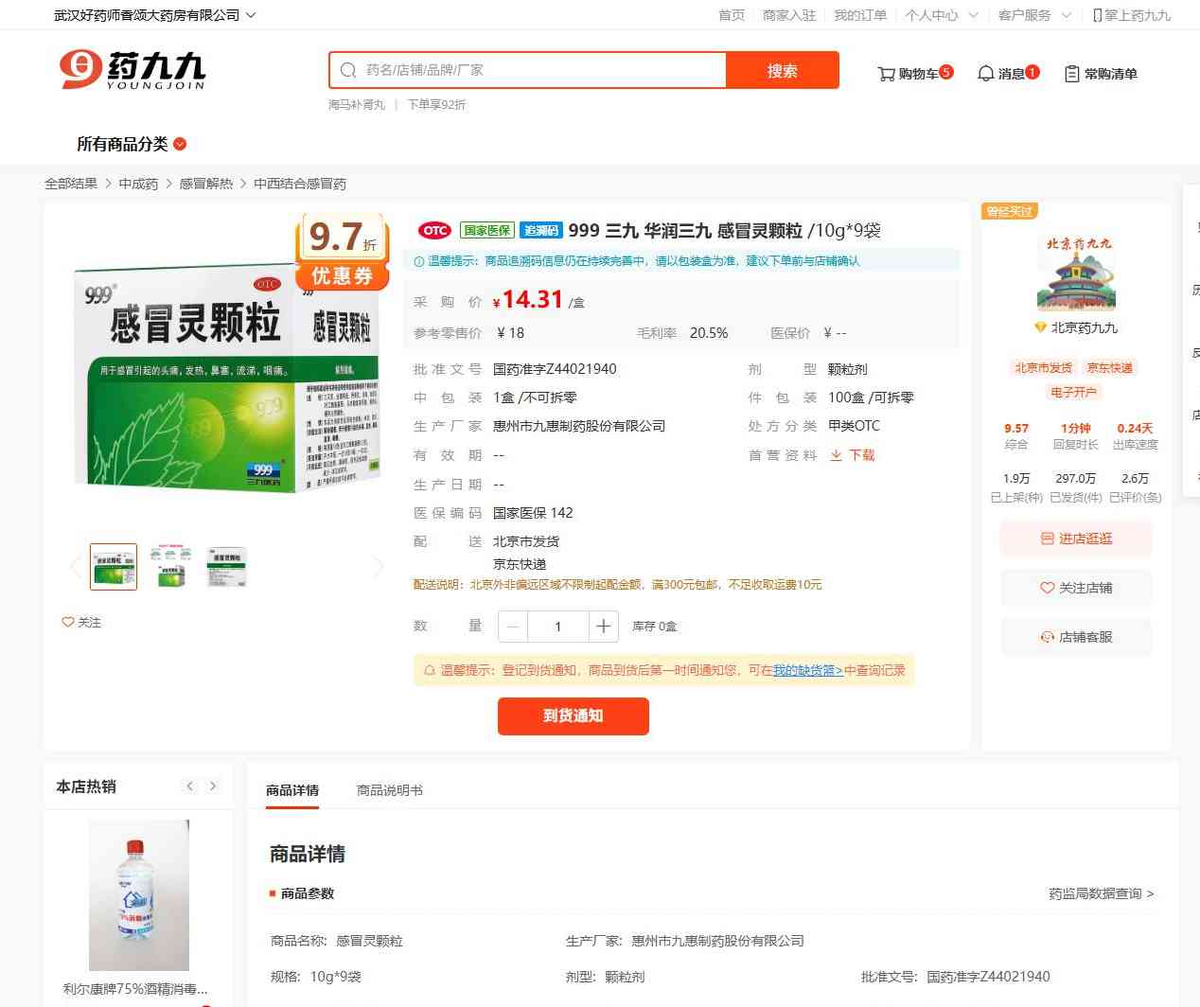The width and height of the screenshot is (1200, 1007).
Task: Next arrow in store hot sales
Action: point(213,786)
